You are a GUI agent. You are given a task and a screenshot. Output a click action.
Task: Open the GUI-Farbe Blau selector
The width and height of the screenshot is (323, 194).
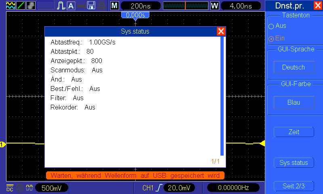pyautogui.click(x=294, y=103)
